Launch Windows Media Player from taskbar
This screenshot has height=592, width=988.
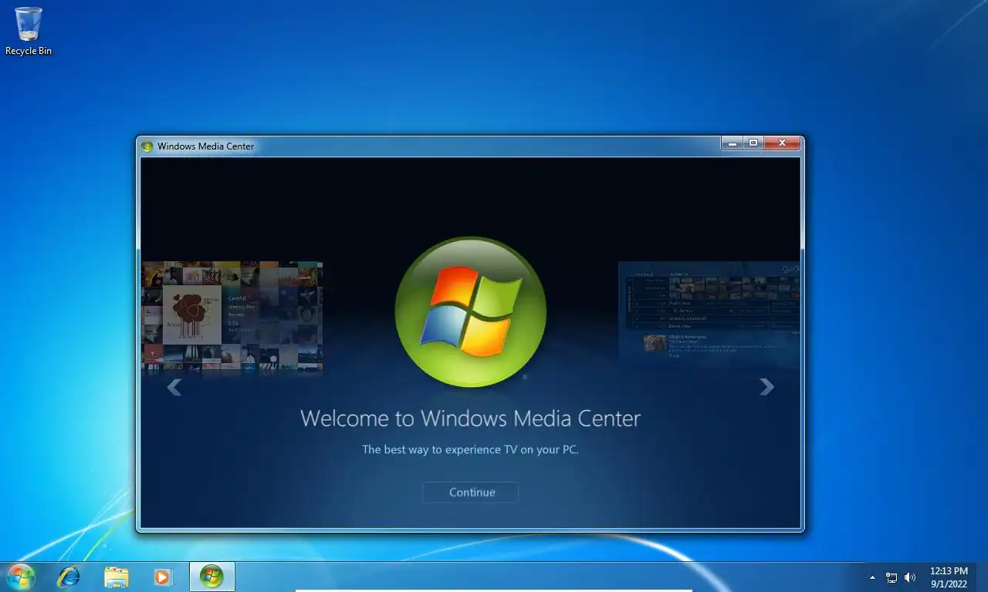pyautogui.click(x=163, y=577)
